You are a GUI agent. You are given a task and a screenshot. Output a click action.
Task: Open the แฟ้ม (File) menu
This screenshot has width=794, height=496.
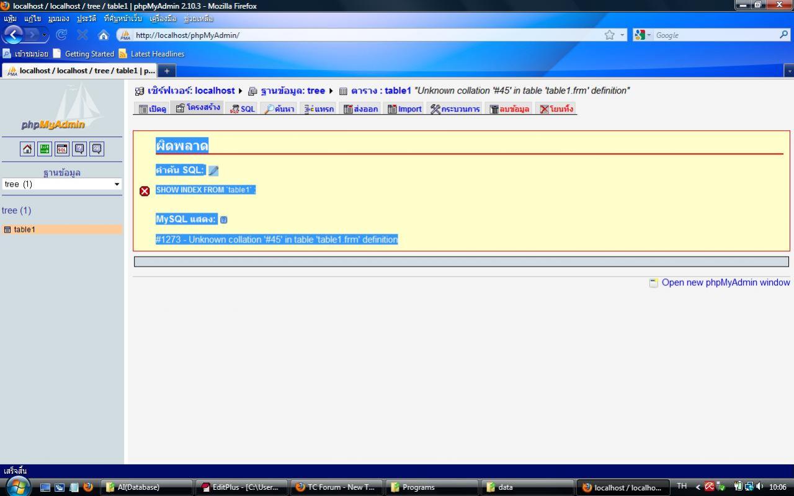coord(10,19)
